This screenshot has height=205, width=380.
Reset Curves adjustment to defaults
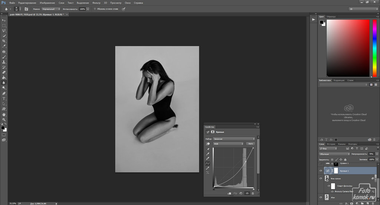(x=241, y=194)
